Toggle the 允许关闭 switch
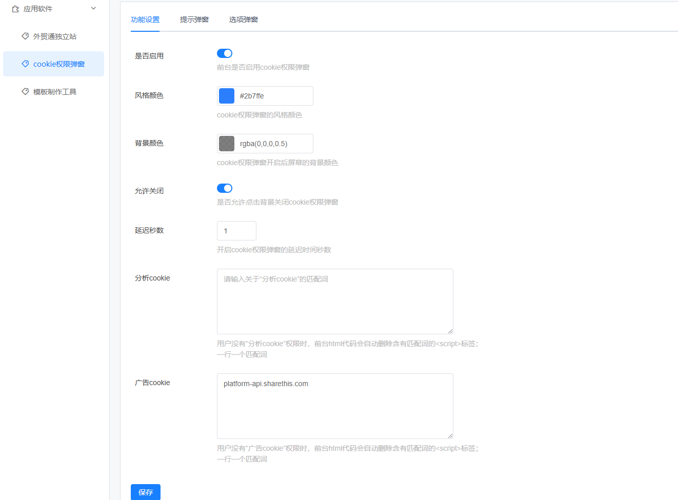 tap(225, 188)
